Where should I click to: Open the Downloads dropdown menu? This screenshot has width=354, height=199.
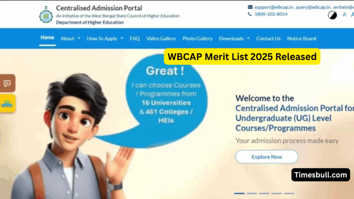(234, 39)
